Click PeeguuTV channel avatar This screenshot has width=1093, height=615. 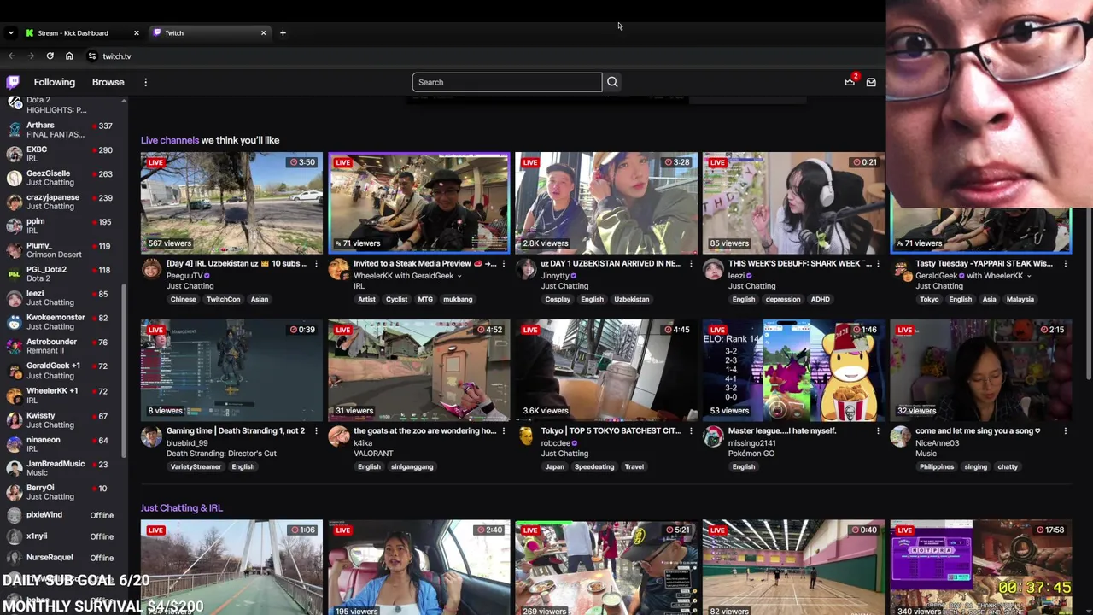151,270
